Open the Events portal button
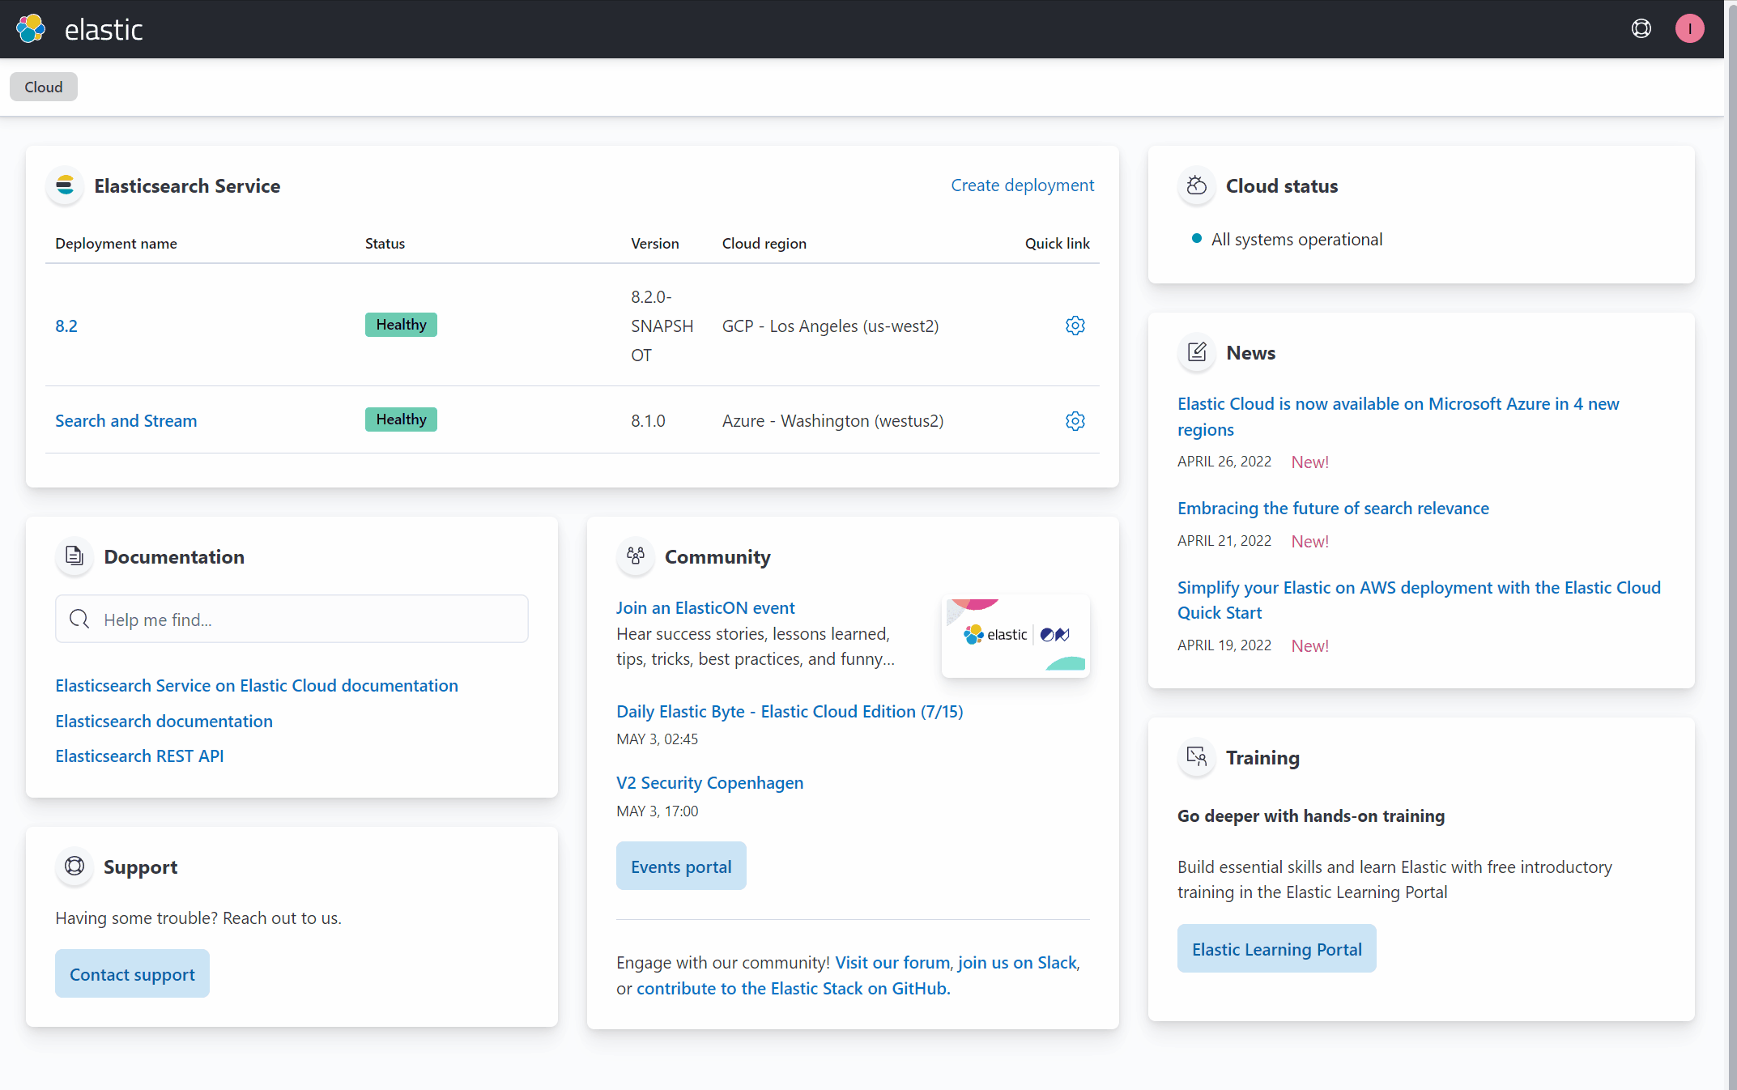This screenshot has height=1090, width=1737. (x=680, y=866)
